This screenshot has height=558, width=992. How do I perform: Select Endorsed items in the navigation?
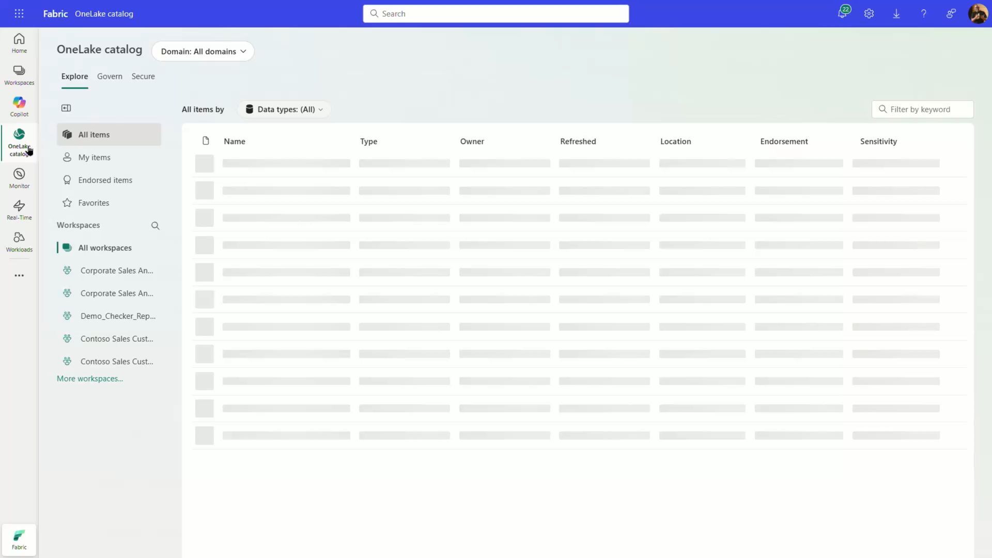105,180
